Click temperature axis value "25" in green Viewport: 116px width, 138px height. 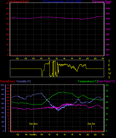click(107, 102)
